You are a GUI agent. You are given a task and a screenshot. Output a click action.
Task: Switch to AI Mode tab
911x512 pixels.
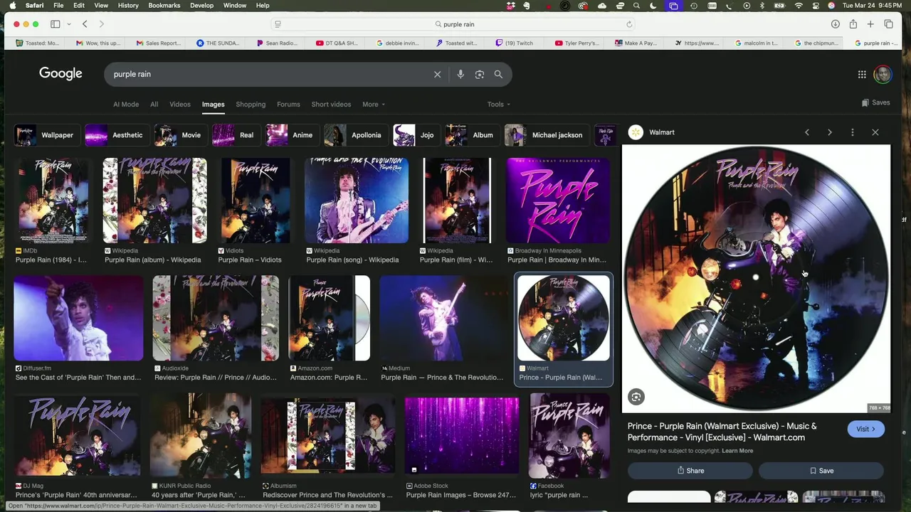126,105
